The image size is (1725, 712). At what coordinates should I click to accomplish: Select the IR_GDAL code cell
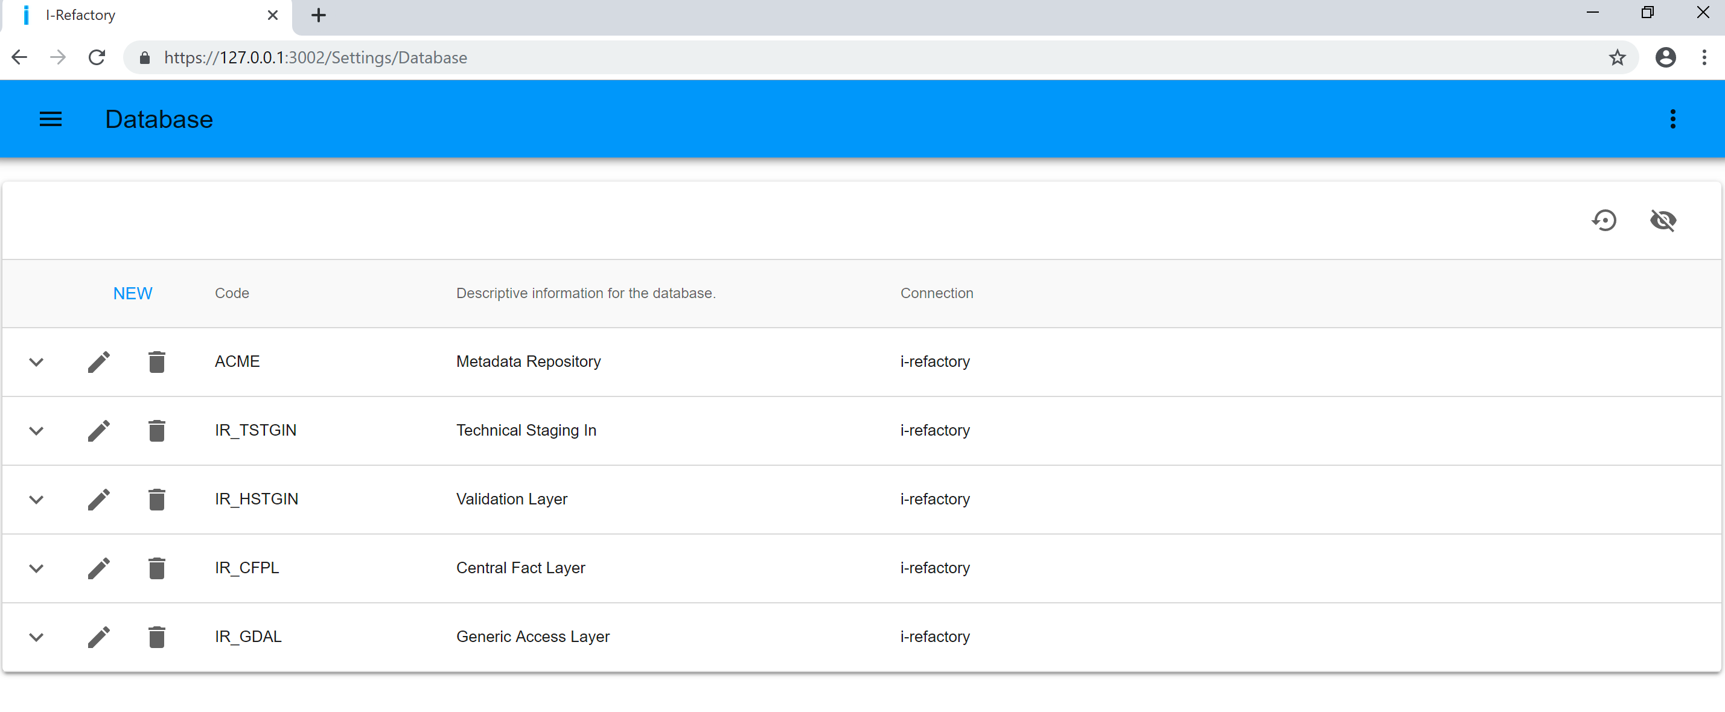point(248,637)
